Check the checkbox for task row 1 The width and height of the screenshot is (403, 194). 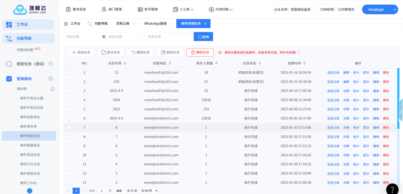point(69,73)
